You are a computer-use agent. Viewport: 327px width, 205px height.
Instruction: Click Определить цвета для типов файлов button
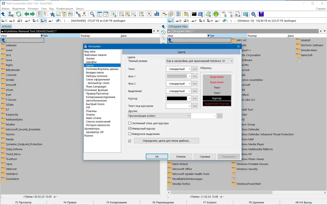(x=166, y=141)
